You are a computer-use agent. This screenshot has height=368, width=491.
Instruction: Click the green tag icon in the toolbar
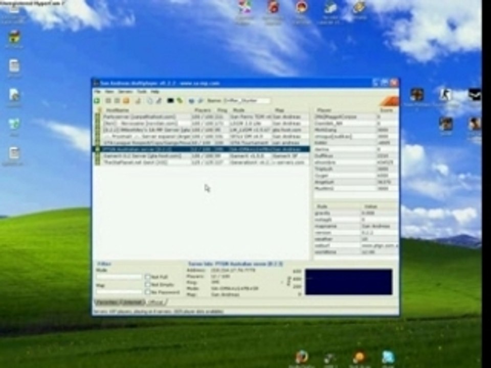coord(180,101)
